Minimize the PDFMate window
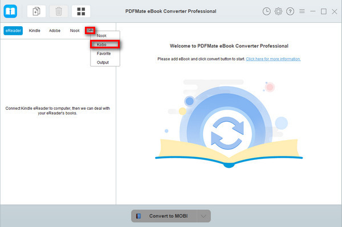Image resolution: width=342 pixels, height=227 pixels. pos(313,11)
